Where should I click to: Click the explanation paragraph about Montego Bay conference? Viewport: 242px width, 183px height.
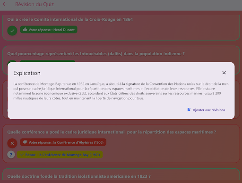coord(121,91)
